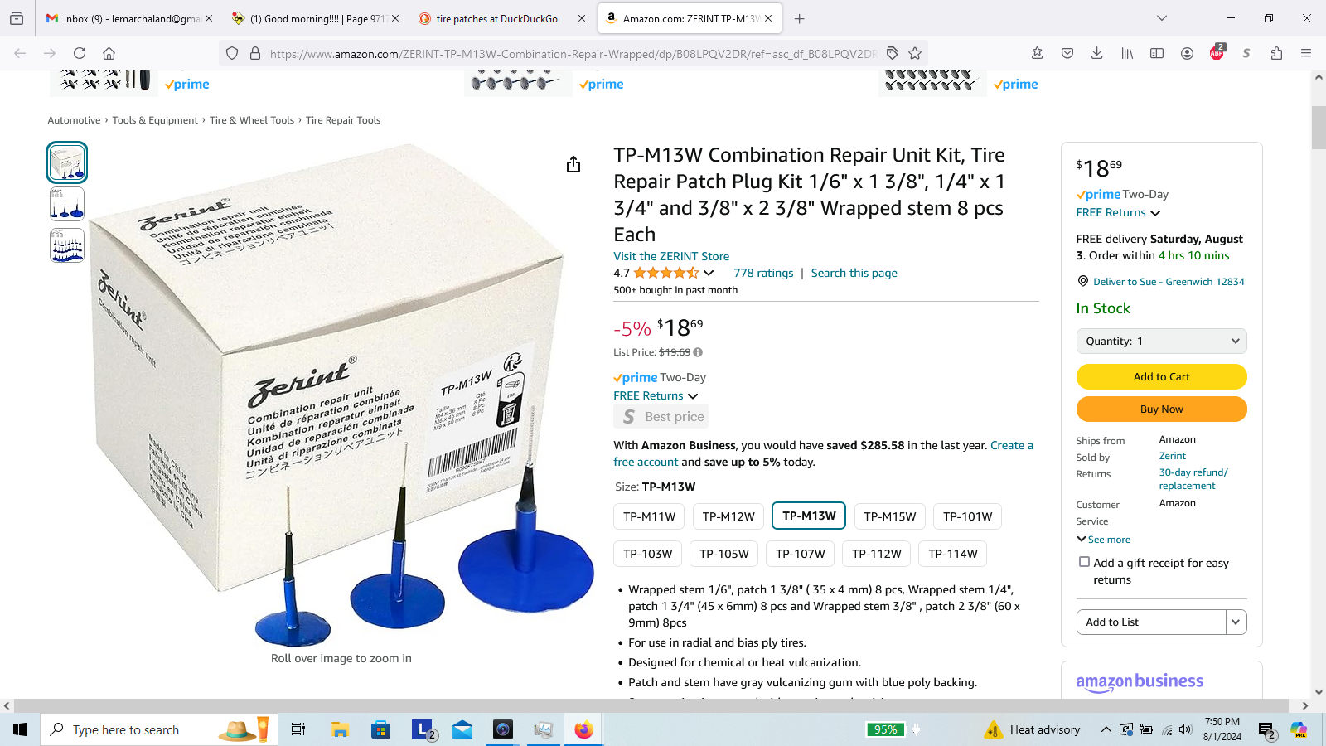1326x746 pixels.
Task: Select the second product thumbnail image
Action: pyautogui.click(x=67, y=204)
